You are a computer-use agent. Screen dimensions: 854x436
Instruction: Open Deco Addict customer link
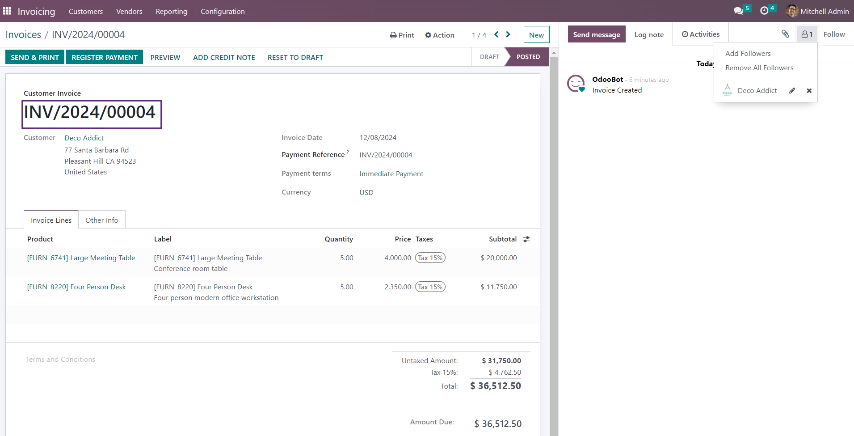coord(84,138)
